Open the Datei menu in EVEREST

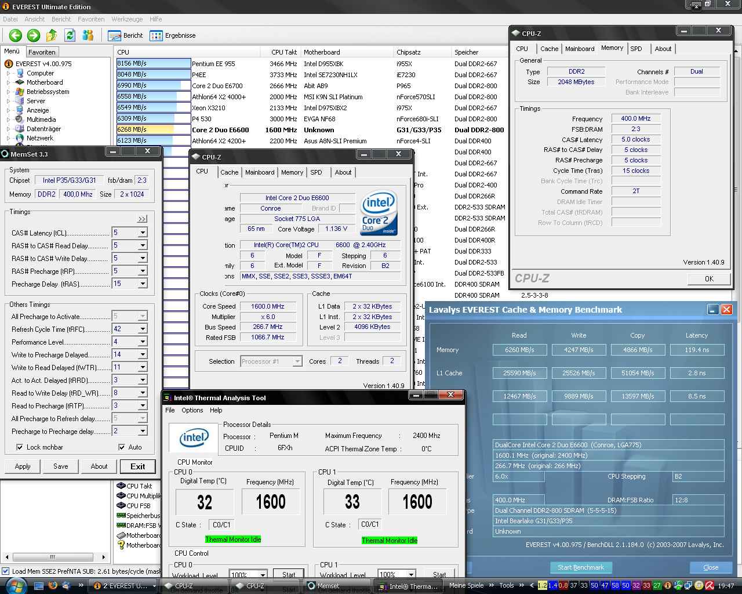(10, 19)
